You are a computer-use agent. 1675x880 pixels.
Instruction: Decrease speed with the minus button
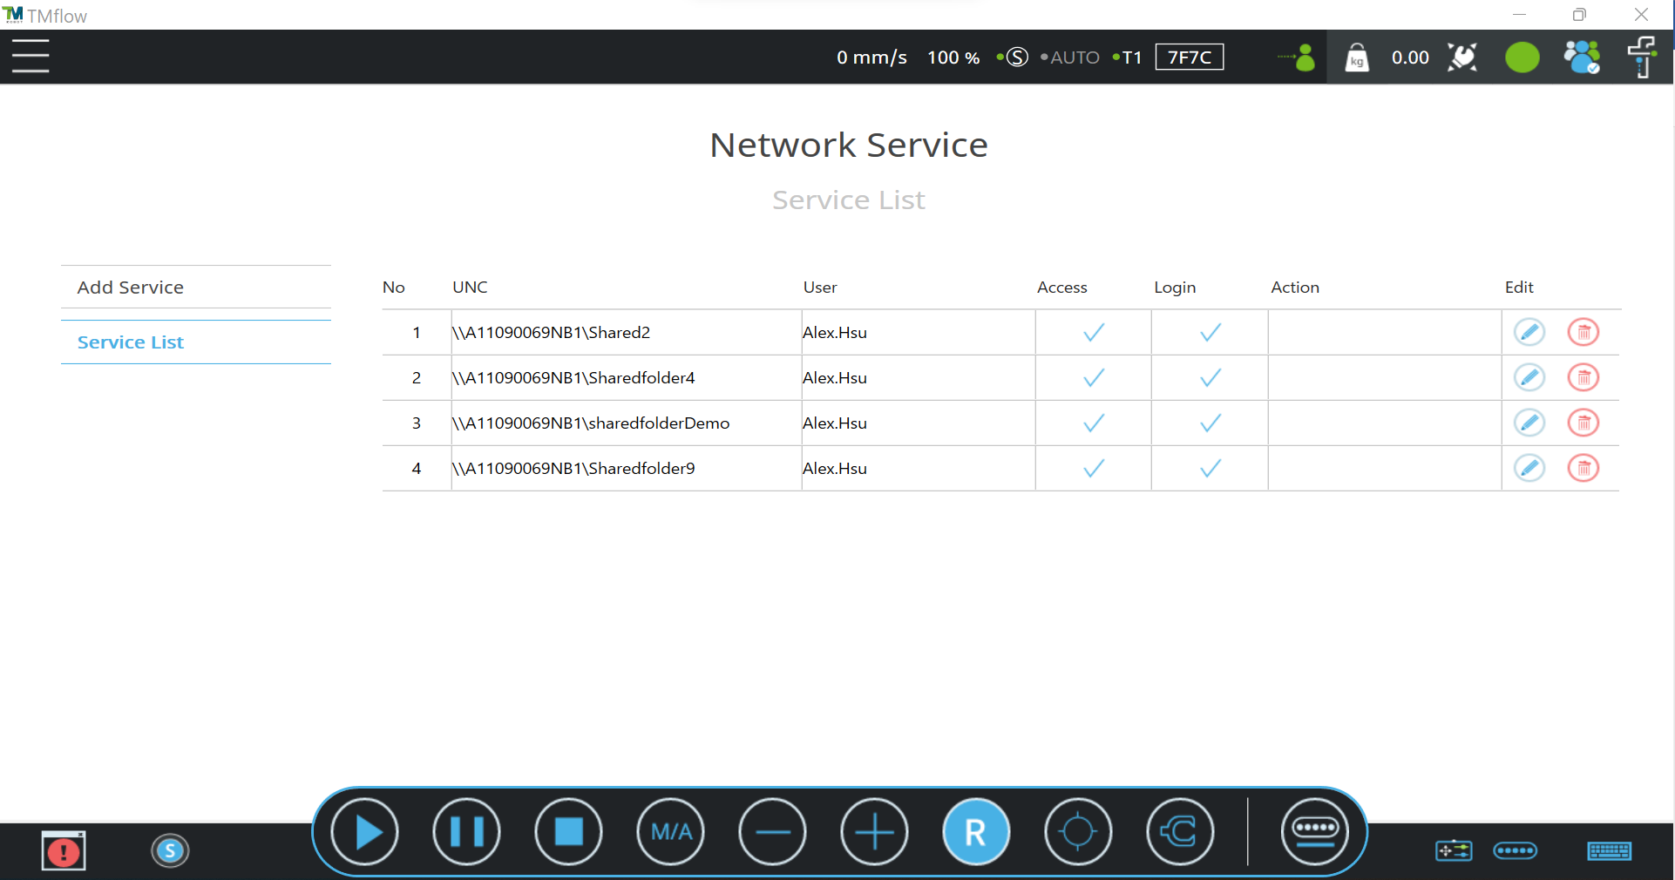coord(772,832)
